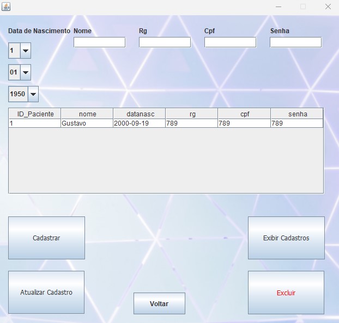Open the day dropdown showing 1
Viewport: 339px width, 323px height.
coord(20,51)
